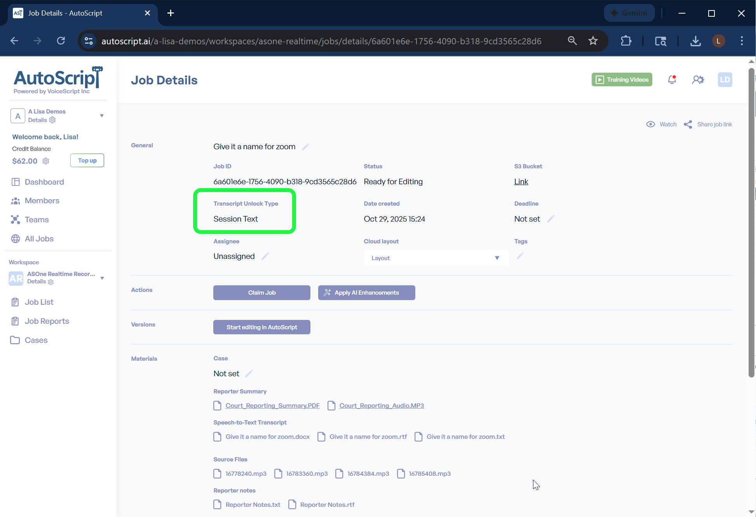Click the Tags edit pencil icon
This screenshot has width=756, height=517.
pos(520,256)
